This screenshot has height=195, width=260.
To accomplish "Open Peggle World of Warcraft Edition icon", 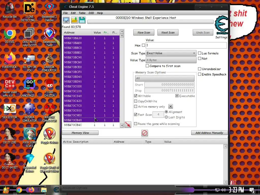I will (x=49, y=163).
